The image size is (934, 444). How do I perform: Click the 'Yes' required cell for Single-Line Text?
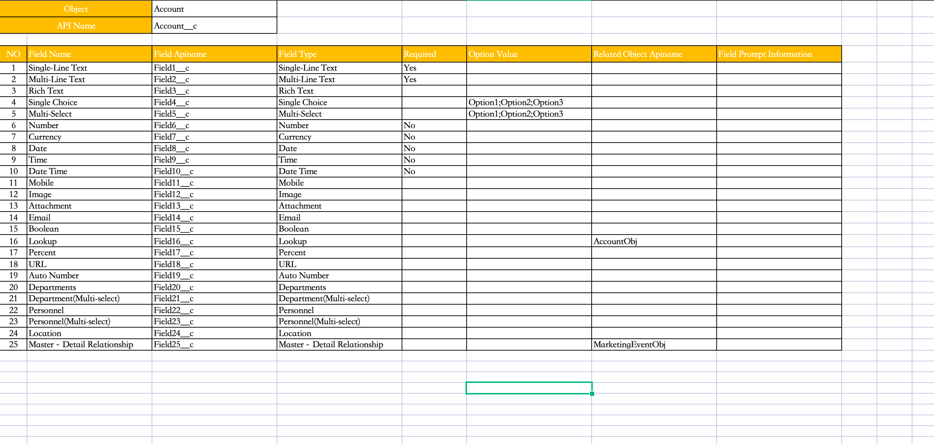coord(434,68)
